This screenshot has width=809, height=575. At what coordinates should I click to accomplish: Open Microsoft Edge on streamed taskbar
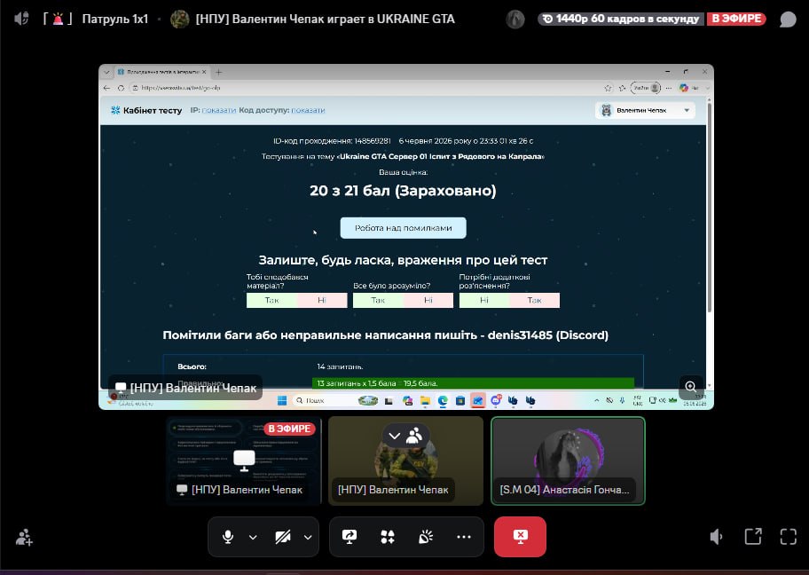point(443,400)
